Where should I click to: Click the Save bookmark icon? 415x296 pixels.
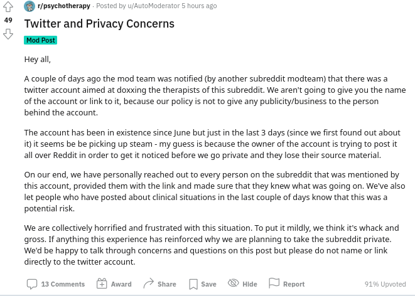point(193,284)
